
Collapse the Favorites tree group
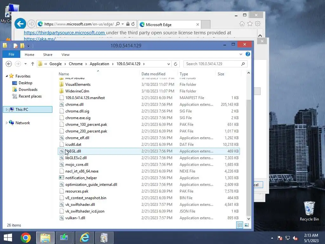7,76
